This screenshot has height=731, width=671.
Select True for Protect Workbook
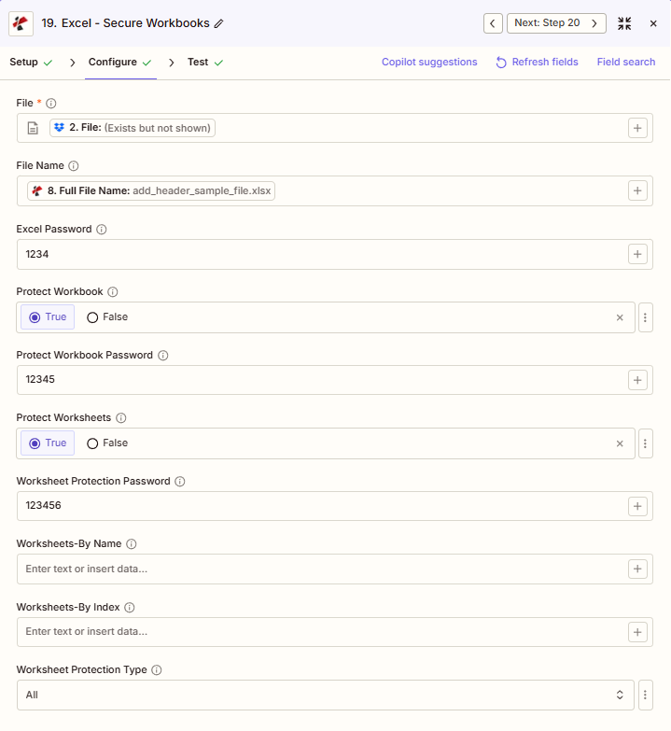point(48,317)
